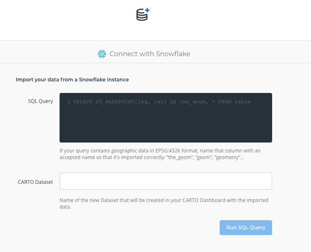Click the blue plus on the database icon

(x=146, y=12)
